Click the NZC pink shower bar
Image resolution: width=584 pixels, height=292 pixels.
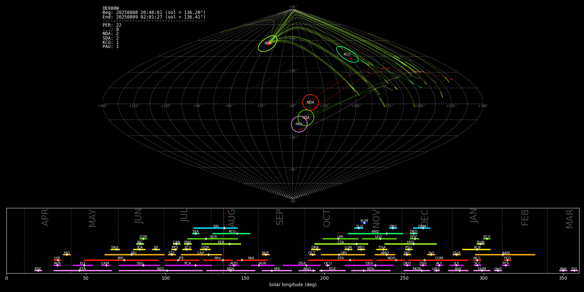click(x=161, y=271)
